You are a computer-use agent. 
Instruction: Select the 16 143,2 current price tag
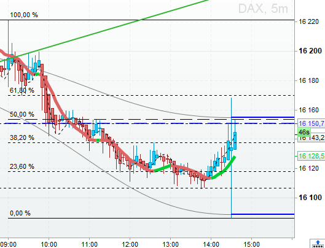pos(311,138)
